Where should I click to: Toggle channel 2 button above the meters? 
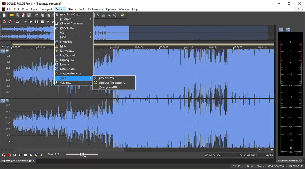tap(288, 29)
